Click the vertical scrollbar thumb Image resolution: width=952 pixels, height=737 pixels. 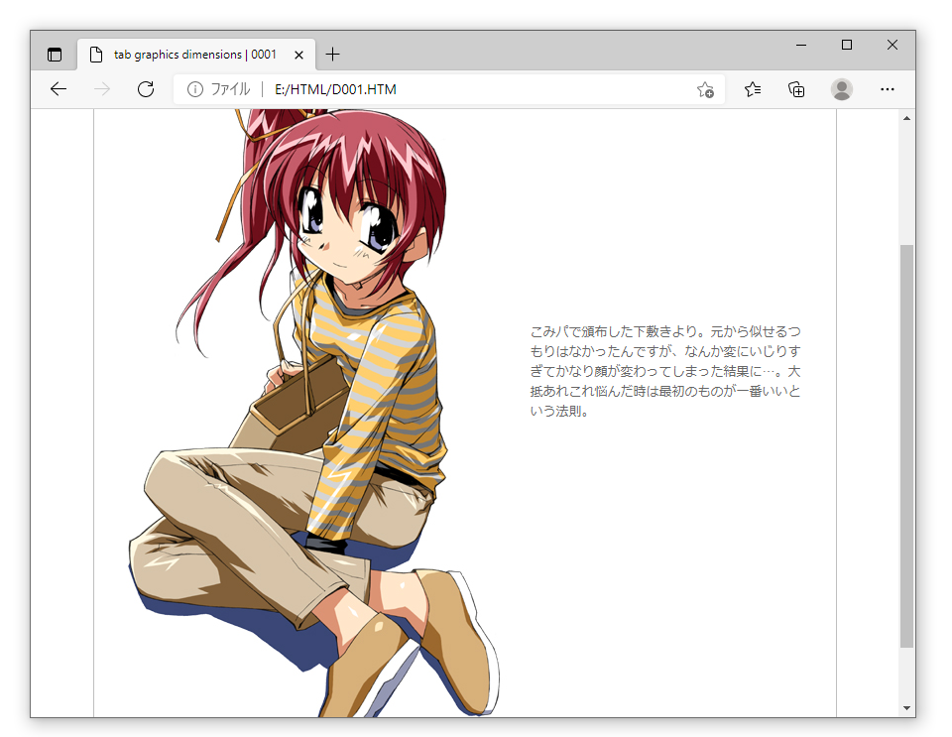coord(906,446)
